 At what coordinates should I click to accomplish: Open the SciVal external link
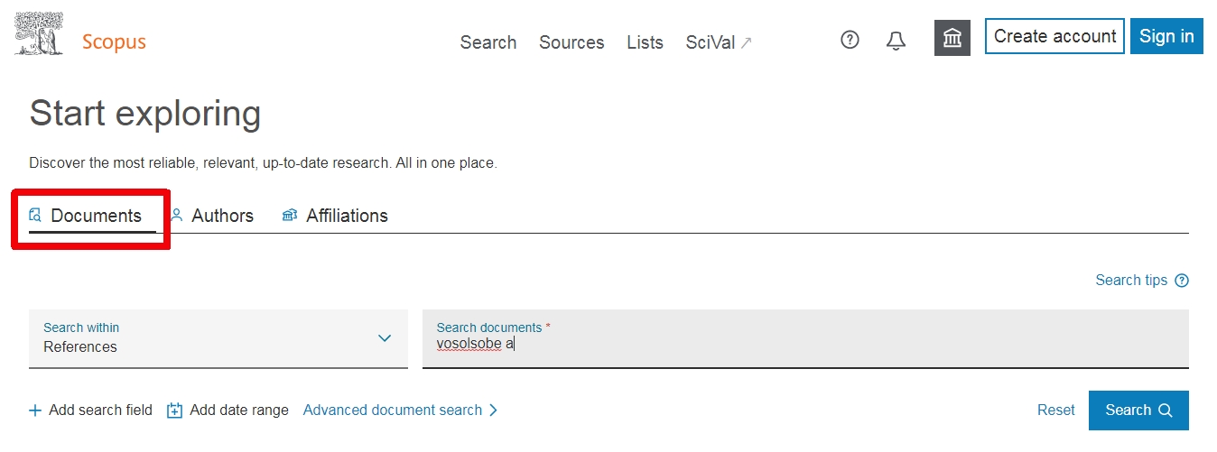click(719, 42)
